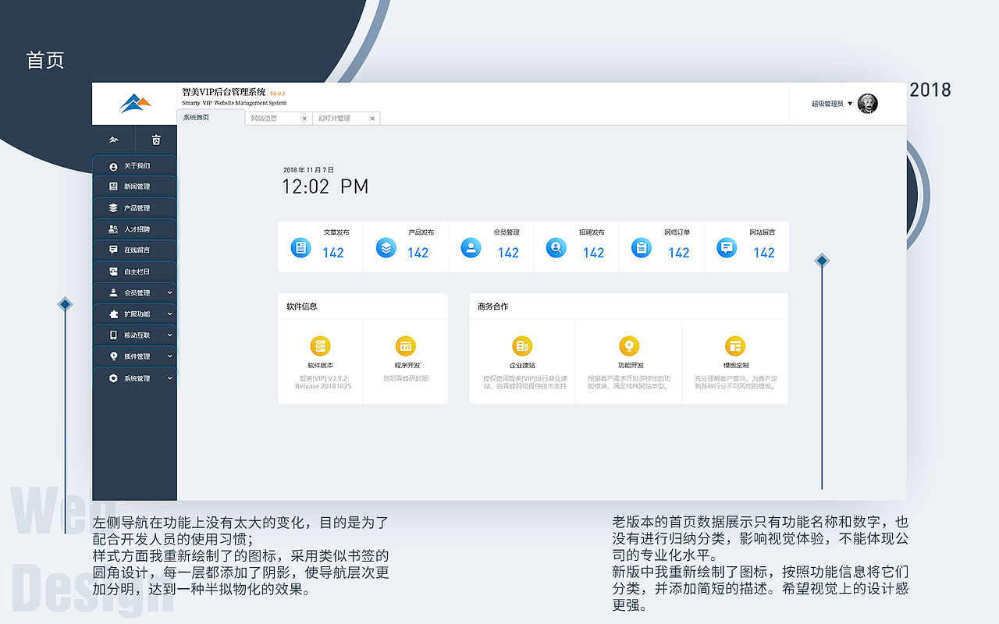Open 产品管理 in the sidebar
Image resolution: width=999 pixels, height=624 pixels.
134,208
